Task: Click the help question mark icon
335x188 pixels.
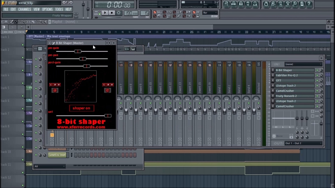Action: click(309, 4)
